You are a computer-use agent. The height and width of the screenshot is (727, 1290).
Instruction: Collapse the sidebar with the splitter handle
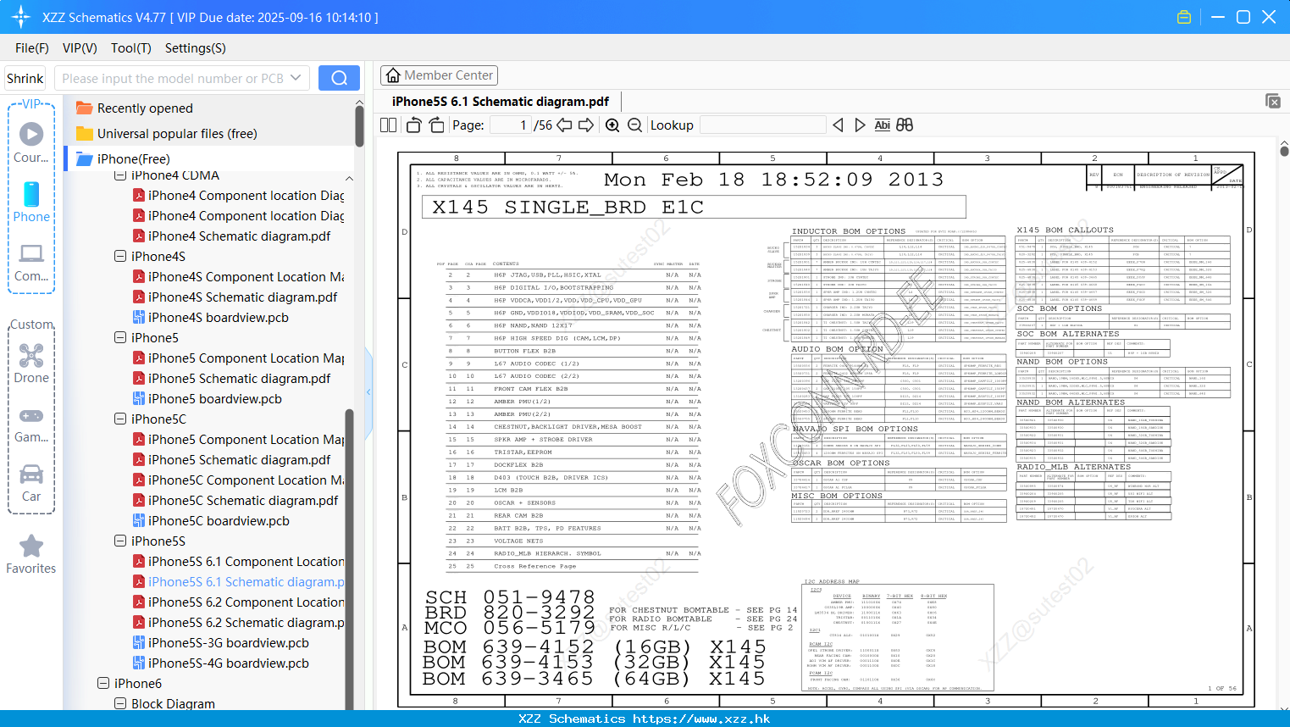[368, 391]
